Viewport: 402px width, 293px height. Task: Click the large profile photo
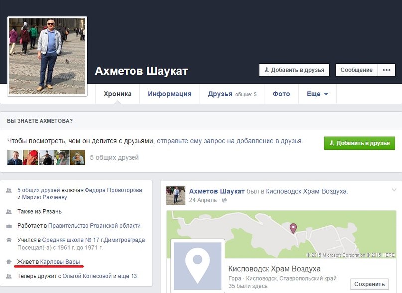(47, 56)
